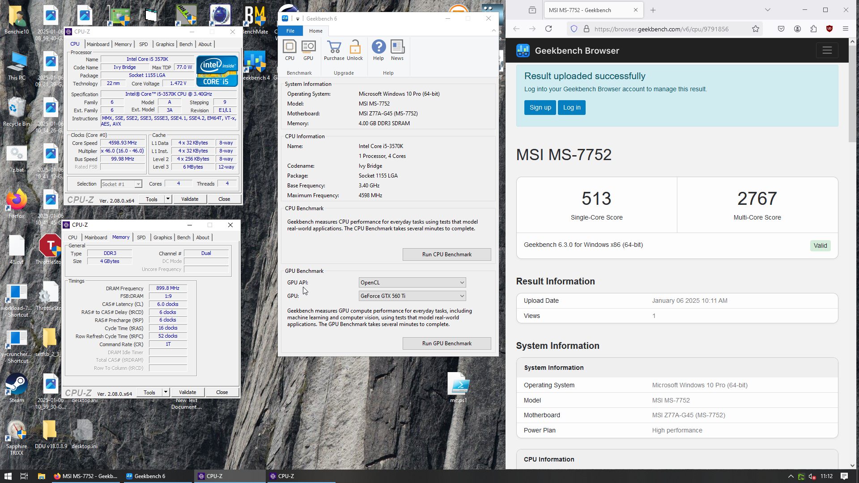859x483 pixels.
Task: Open the Steam desktop icon
Action: pyautogui.click(x=17, y=388)
